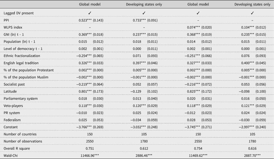Image resolution: width=274 pixels, height=159 pixels.
Task: Select the English legal tradition label
Action: point(21,63)
